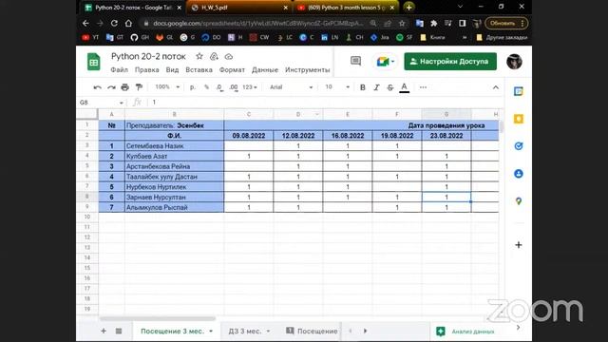The width and height of the screenshot is (608, 342).
Task: Open the font size 10 dropdown
Action: [x=337, y=87]
